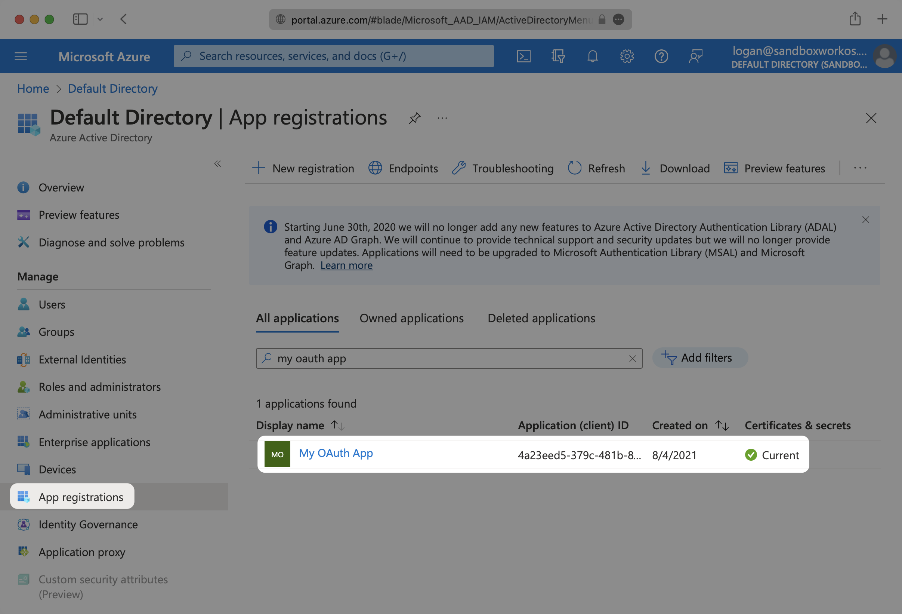
Task: Clear the search input with X
Action: (x=632, y=358)
